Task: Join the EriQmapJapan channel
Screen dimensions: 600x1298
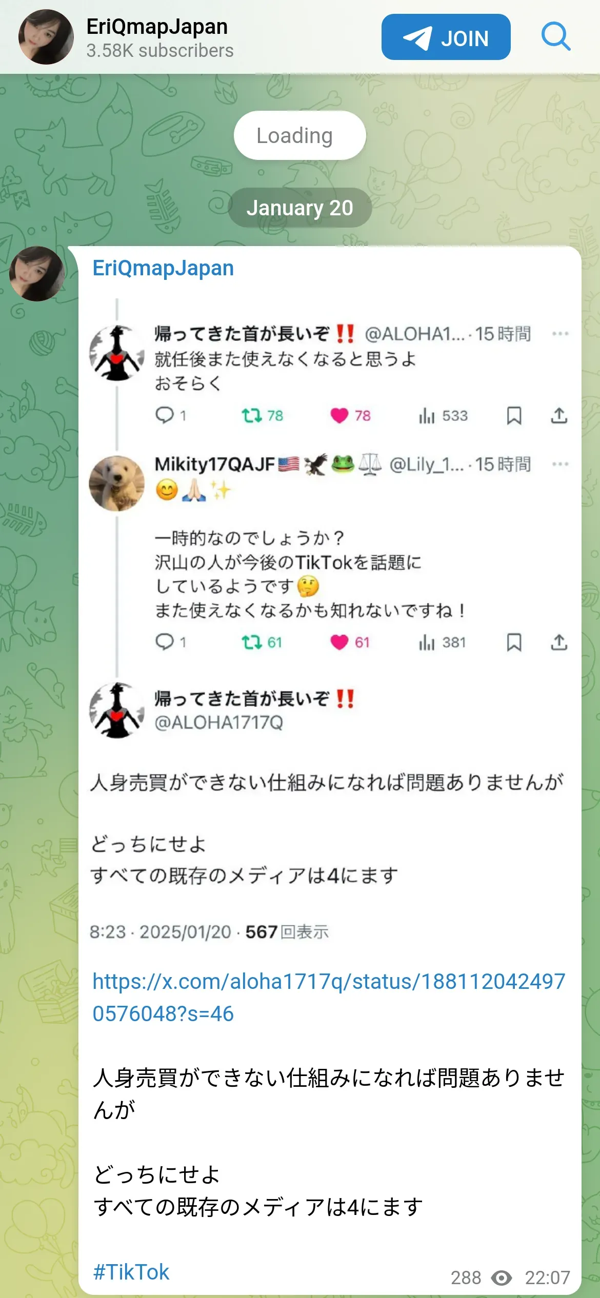Action: [x=446, y=37]
